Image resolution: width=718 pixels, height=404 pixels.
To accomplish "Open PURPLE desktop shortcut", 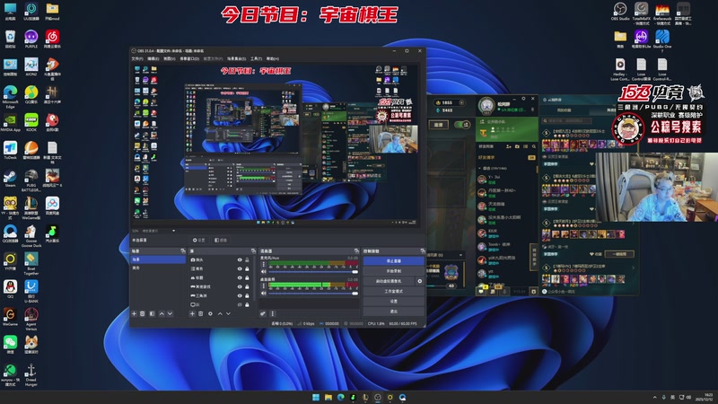I will click(31, 39).
